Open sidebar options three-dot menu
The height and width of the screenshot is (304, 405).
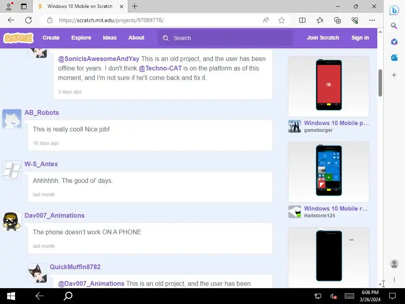pos(394,279)
